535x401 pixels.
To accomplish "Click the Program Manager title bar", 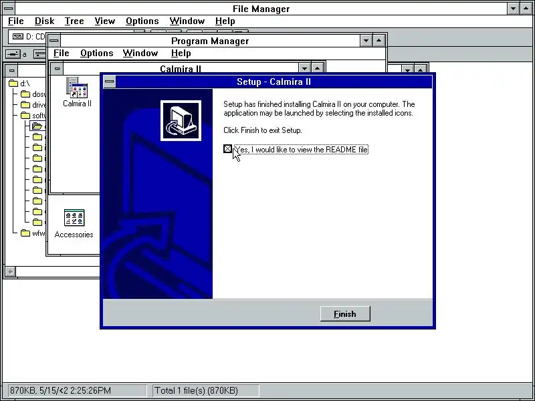I will click(210, 41).
